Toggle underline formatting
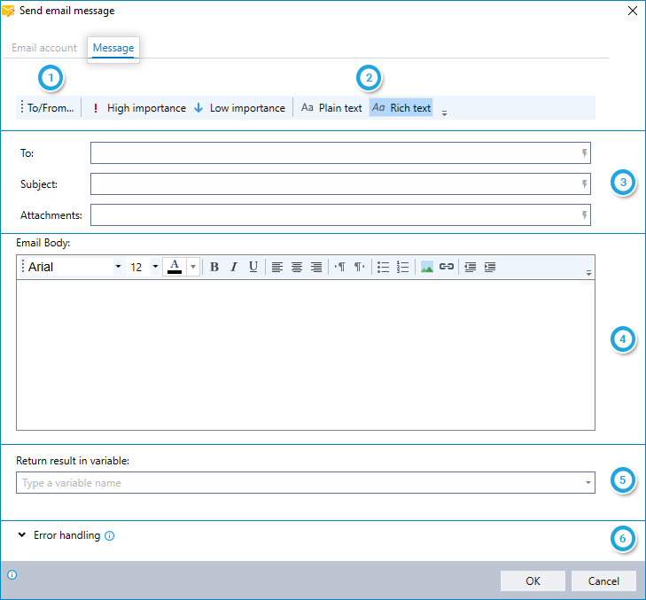The image size is (646, 600). (253, 267)
